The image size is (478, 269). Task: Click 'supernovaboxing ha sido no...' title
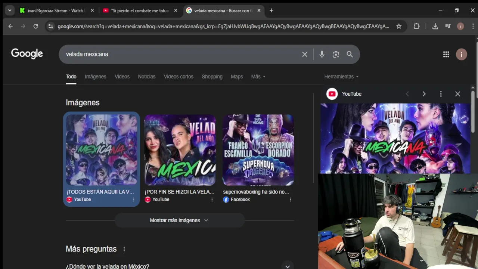tap(256, 192)
